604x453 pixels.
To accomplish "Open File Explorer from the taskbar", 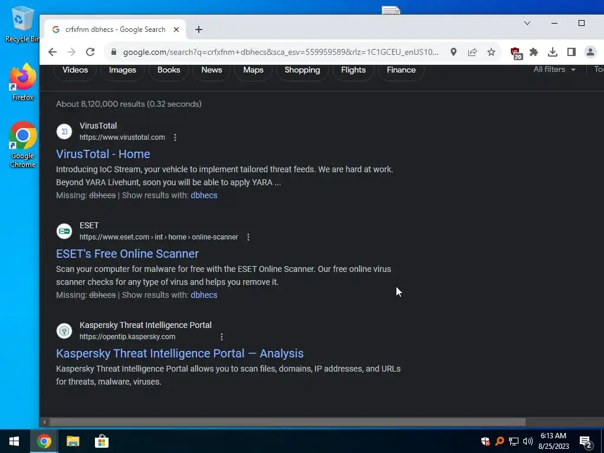I will (x=73, y=441).
